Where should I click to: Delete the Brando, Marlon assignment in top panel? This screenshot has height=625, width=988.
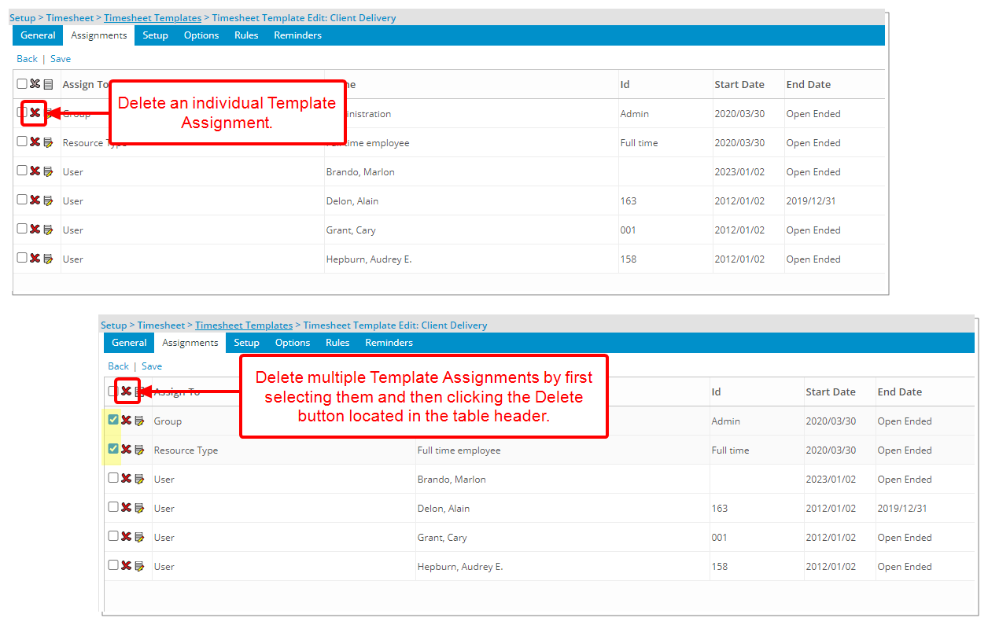[x=35, y=171]
